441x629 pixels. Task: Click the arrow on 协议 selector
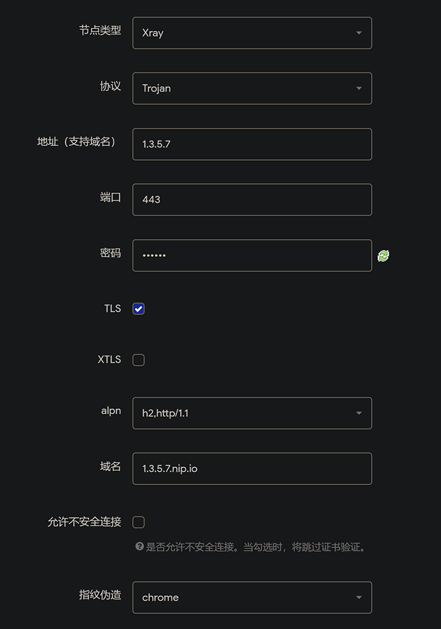[359, 88]
